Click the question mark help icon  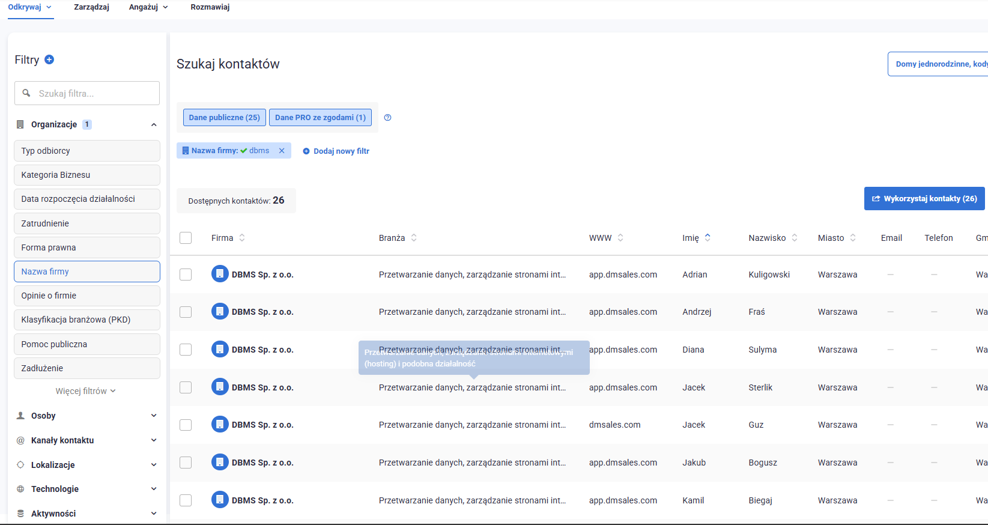387,118
